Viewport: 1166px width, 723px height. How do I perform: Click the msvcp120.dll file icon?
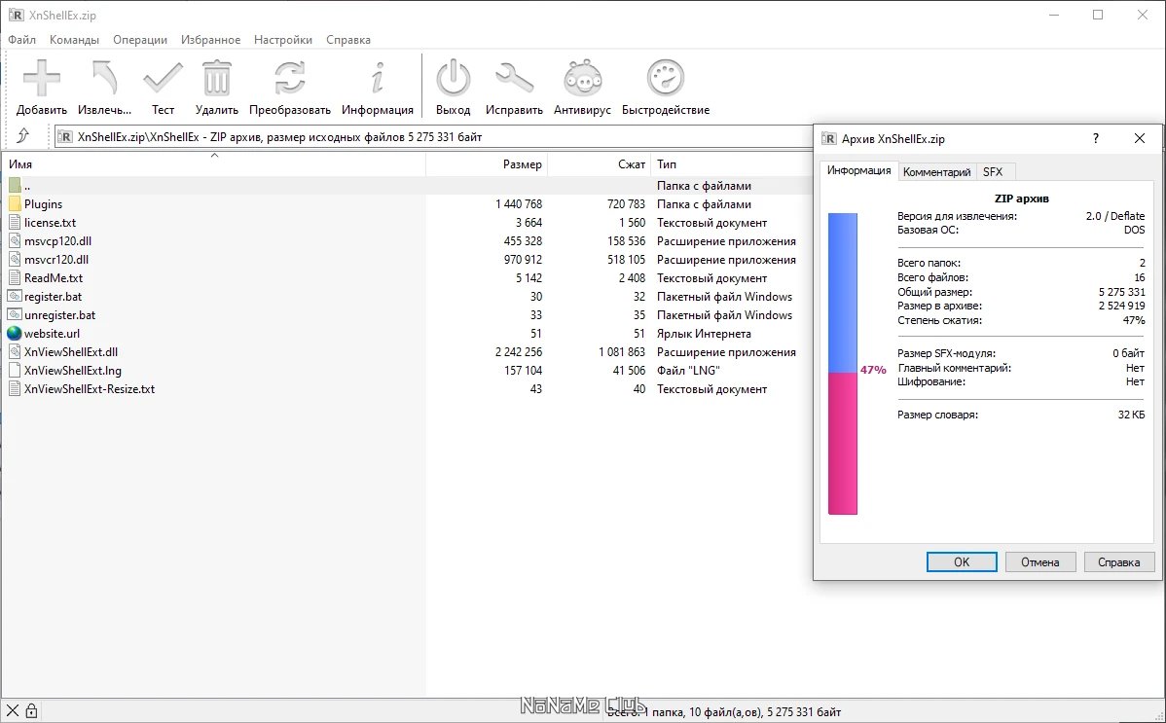[x=15, y=240]
